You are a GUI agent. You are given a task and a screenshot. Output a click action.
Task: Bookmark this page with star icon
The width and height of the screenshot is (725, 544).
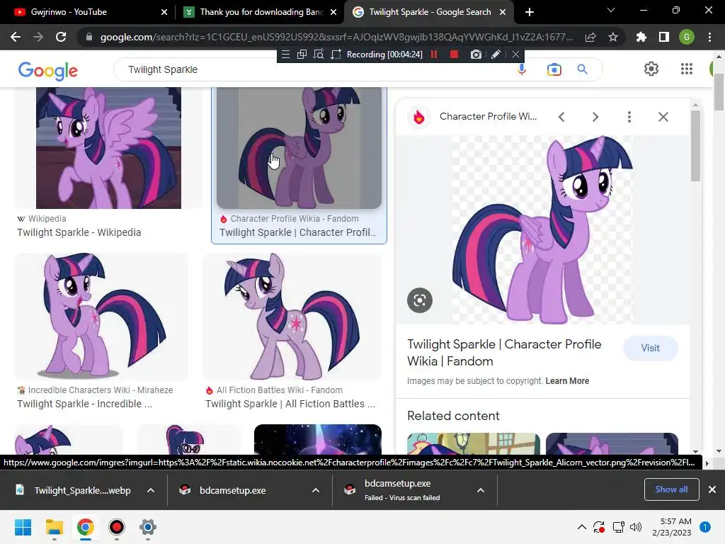612,37
